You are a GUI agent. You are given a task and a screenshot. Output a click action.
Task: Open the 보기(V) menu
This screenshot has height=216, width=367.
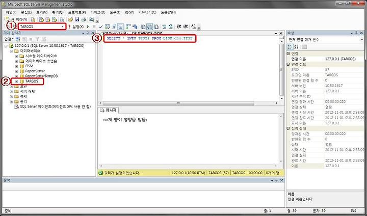click(x=42, y=12)
